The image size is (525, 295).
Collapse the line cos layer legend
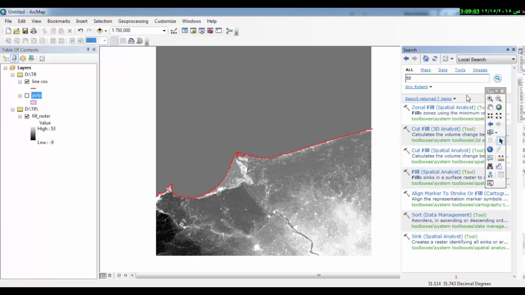20,82
